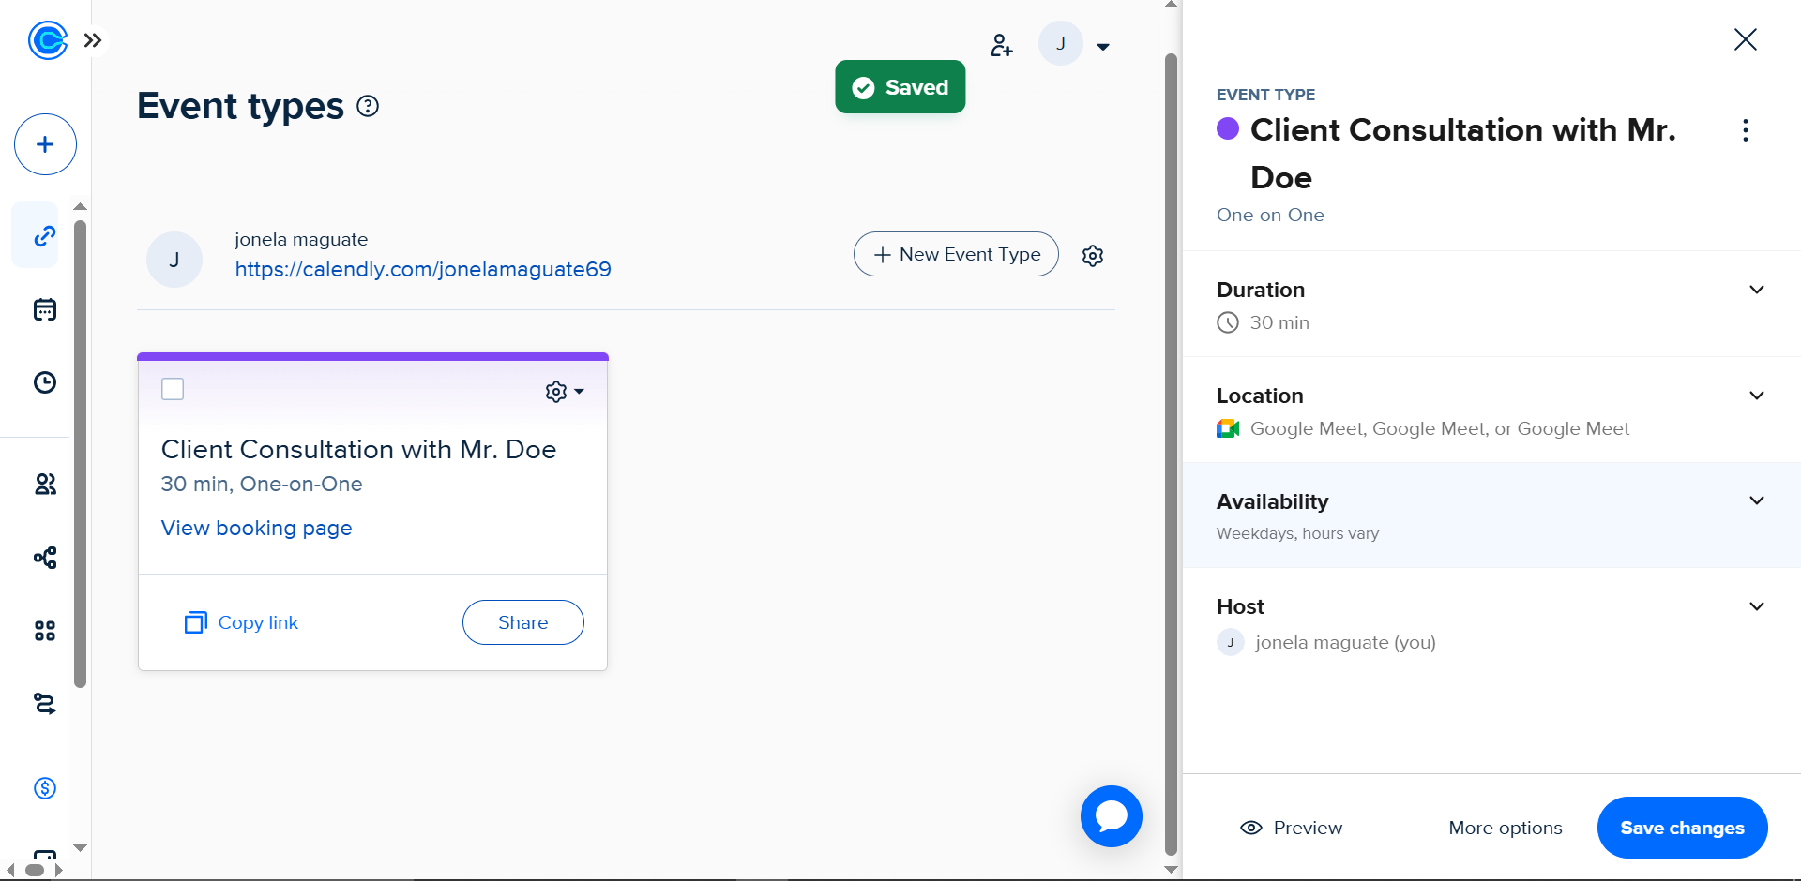Open the account avatar dropdown menu

[1075, 45]
